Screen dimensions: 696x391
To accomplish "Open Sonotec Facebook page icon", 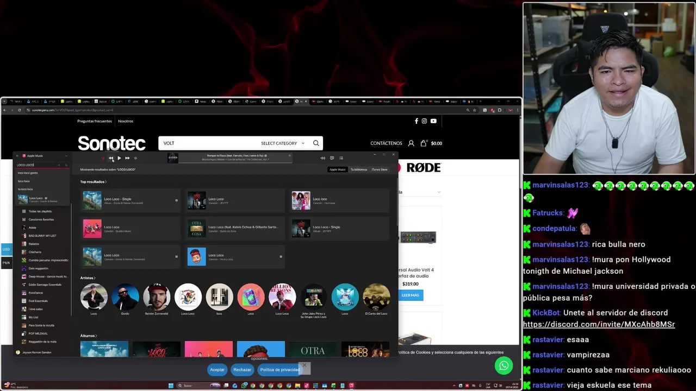I will pyautogui.click(x=417, y=121).
